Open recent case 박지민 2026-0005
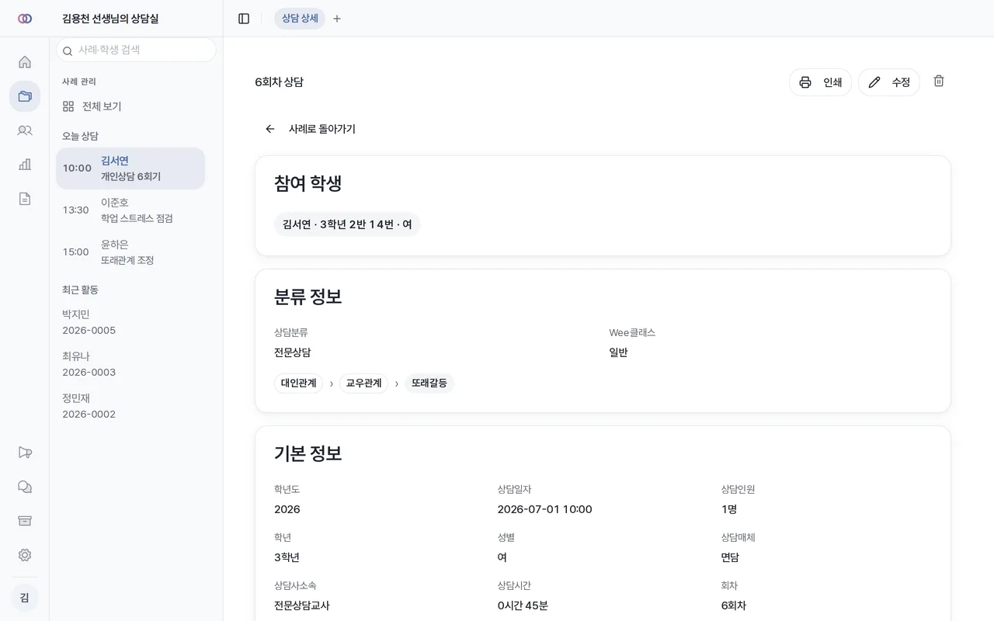 point(130,322)
